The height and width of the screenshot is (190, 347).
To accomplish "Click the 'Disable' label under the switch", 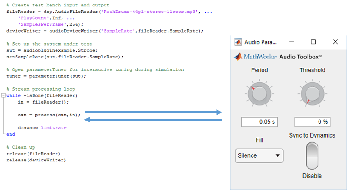I will 312,176.
